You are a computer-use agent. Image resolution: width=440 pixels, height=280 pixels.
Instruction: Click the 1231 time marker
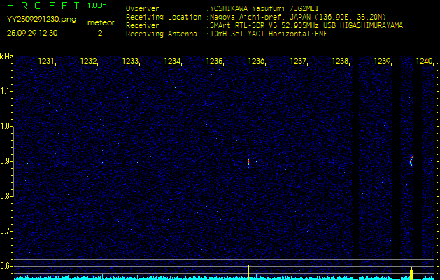46,62
